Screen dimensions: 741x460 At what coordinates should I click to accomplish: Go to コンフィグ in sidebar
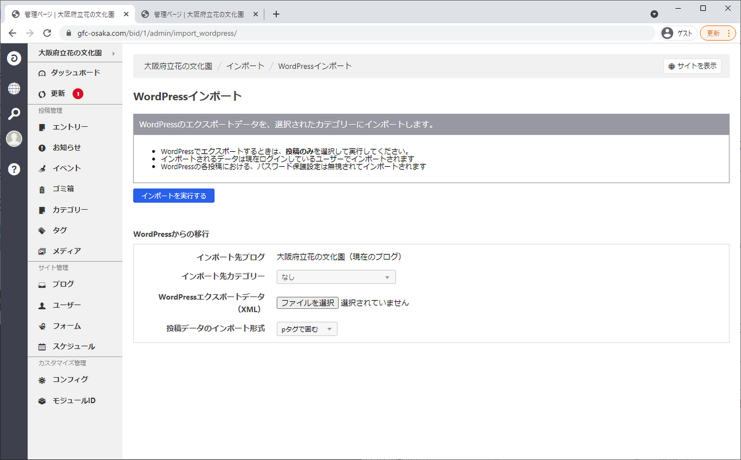point(70,379)
